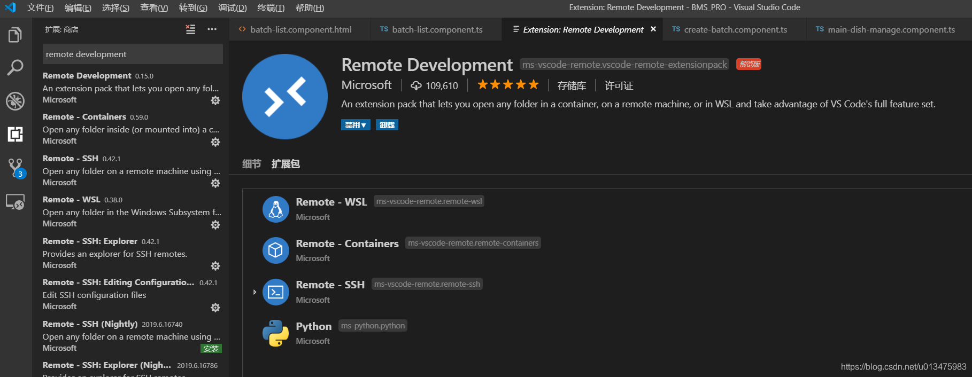Switch to batch-list.component.html tab
This screenshot has height=377, width=972.
pos(300,29)
